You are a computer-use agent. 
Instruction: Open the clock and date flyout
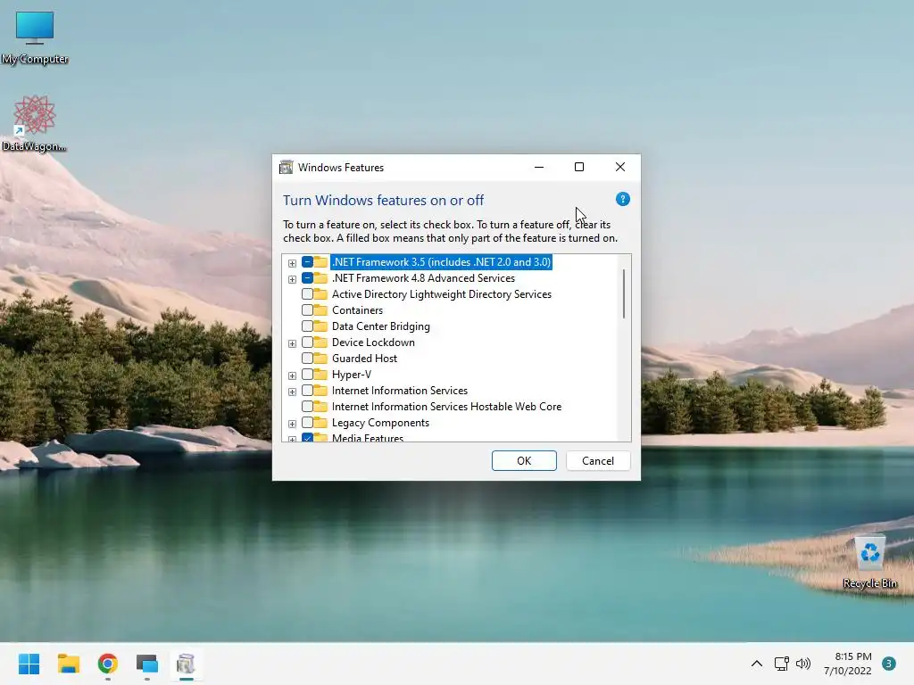point(848,664)
